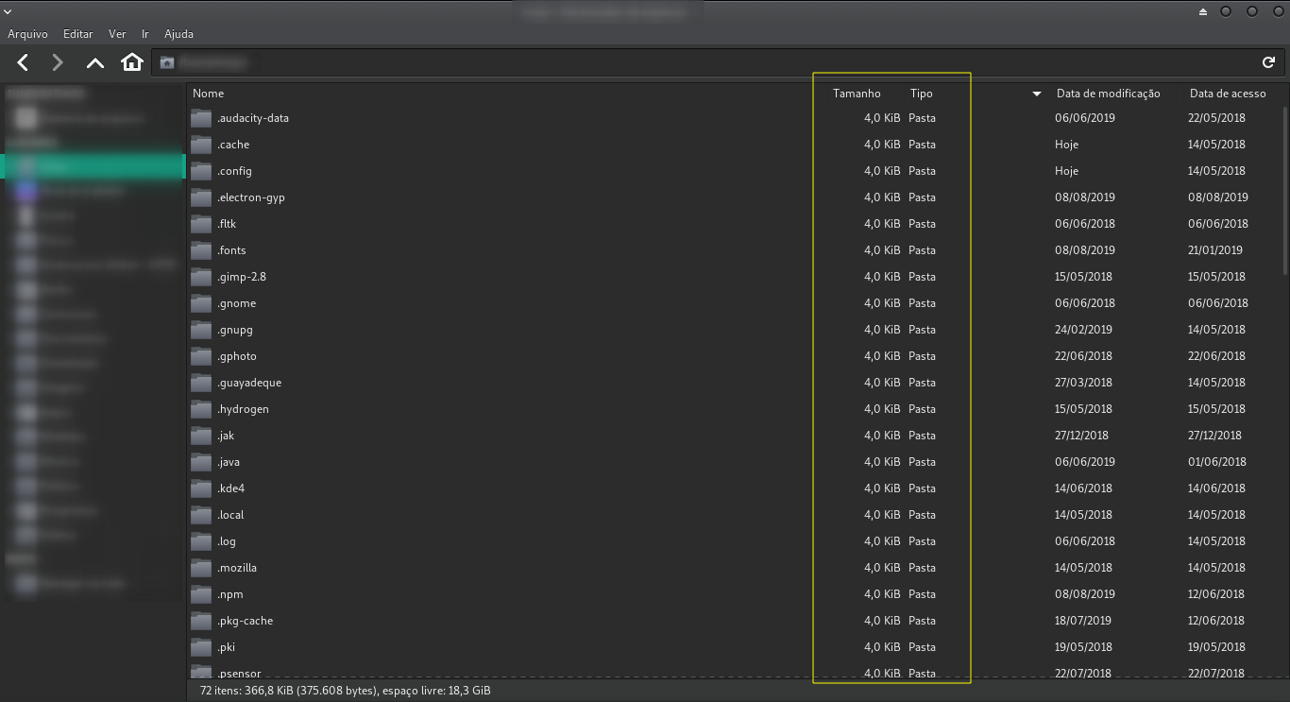Sort files by Tamanho column

[x=856, y=94]
